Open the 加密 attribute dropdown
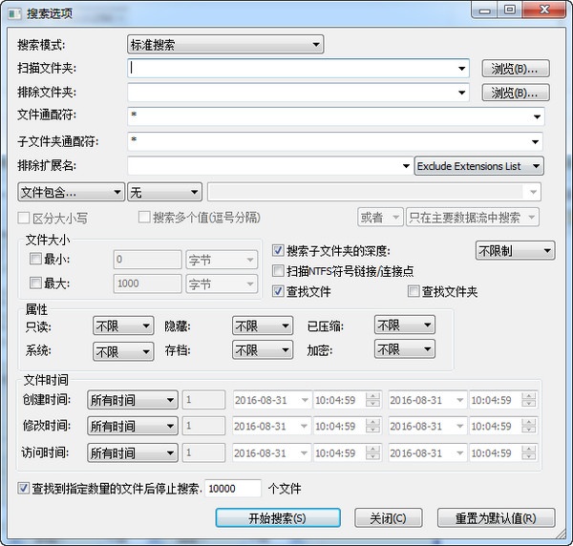 tap(405, 349)
